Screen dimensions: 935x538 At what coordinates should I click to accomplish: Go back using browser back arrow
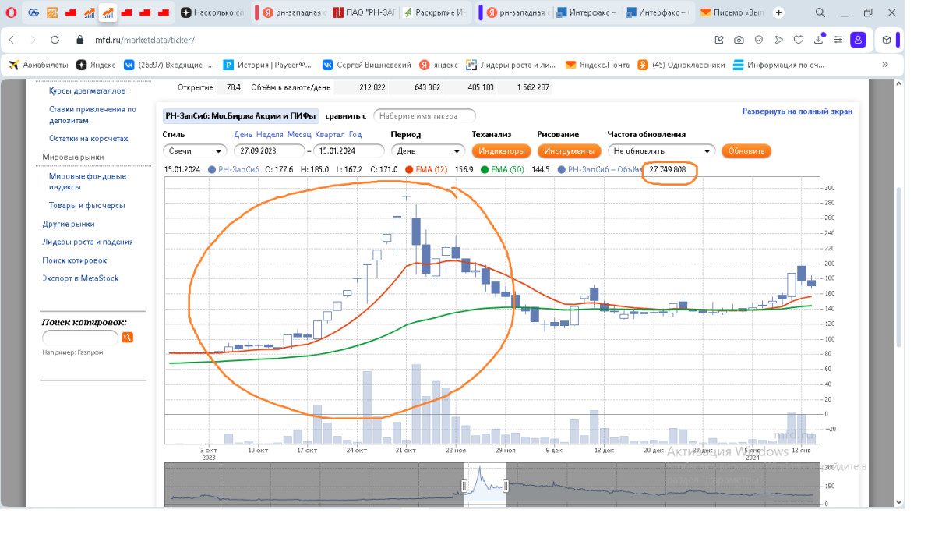coord(12,40)
